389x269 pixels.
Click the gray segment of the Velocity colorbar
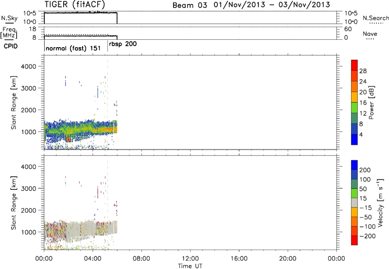(354, 203)
